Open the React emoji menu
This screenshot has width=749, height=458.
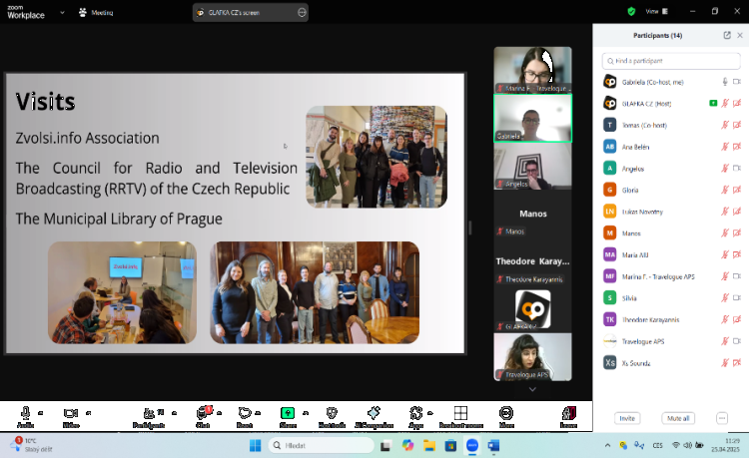click(x=245, y=413)
